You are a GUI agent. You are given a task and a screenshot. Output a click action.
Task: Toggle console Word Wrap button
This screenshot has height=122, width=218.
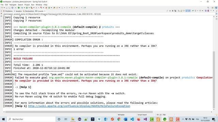[184, 11]
